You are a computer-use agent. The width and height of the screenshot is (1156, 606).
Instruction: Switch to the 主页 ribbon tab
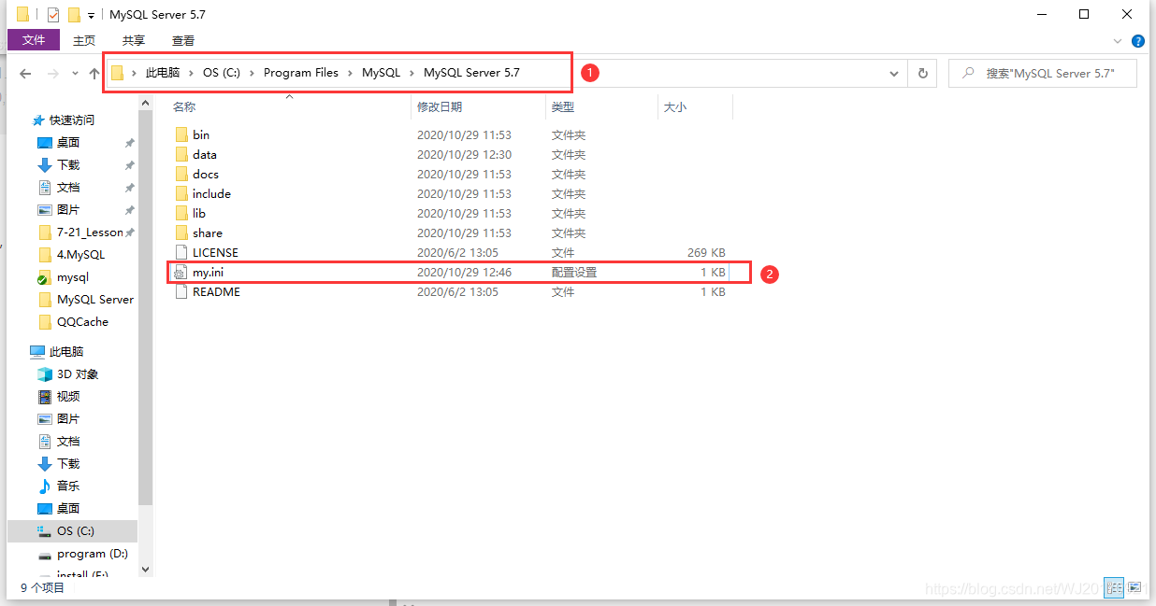point(84,40)
